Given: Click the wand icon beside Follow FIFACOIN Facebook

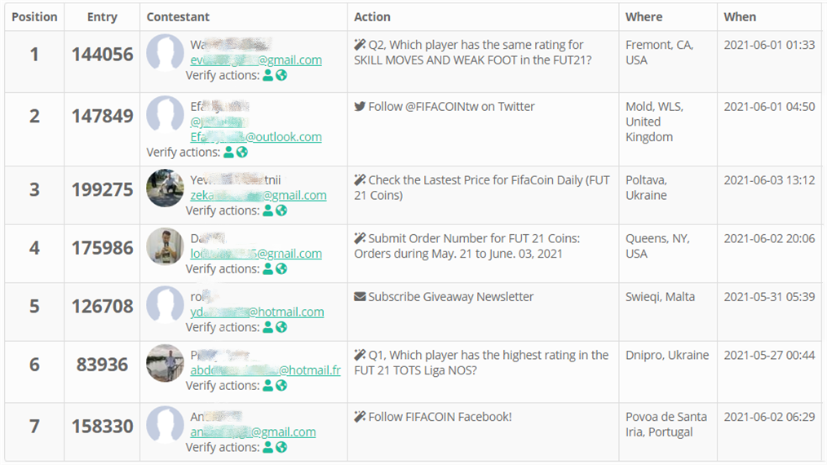Looking at the screenshot, I should tap(360, 417).
